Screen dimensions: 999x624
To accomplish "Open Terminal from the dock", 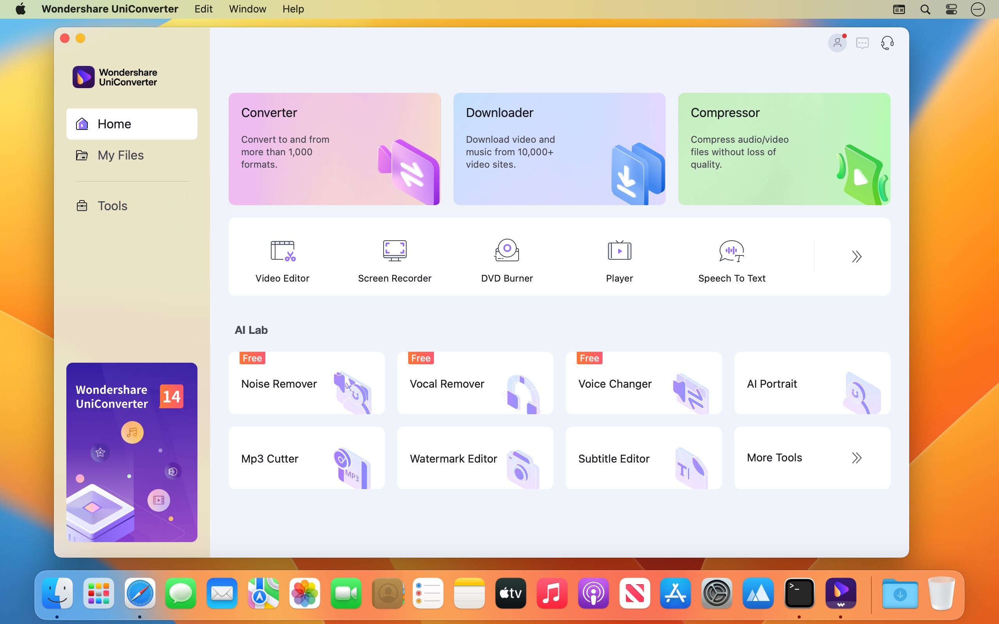I will point(799,593).
